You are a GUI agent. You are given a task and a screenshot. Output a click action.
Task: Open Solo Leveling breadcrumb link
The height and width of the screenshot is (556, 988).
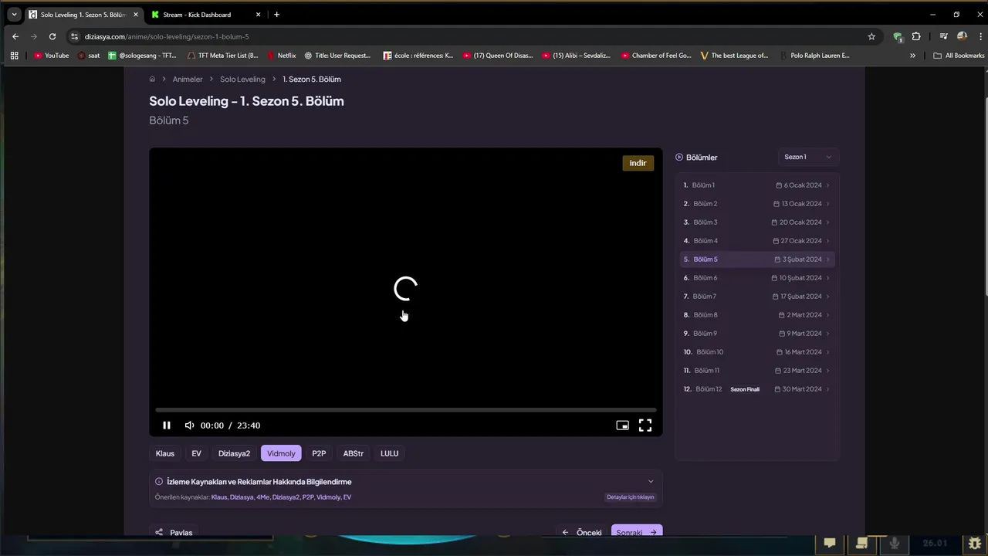point(242,80)
